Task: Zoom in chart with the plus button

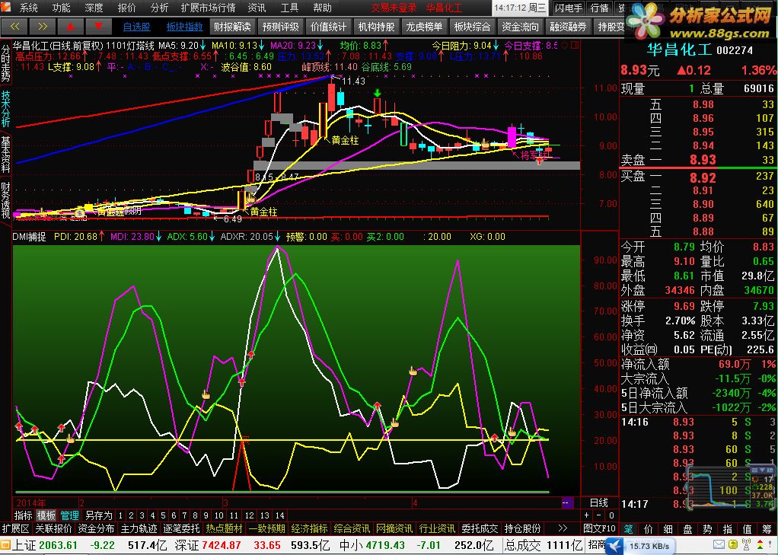Action: 587,515
